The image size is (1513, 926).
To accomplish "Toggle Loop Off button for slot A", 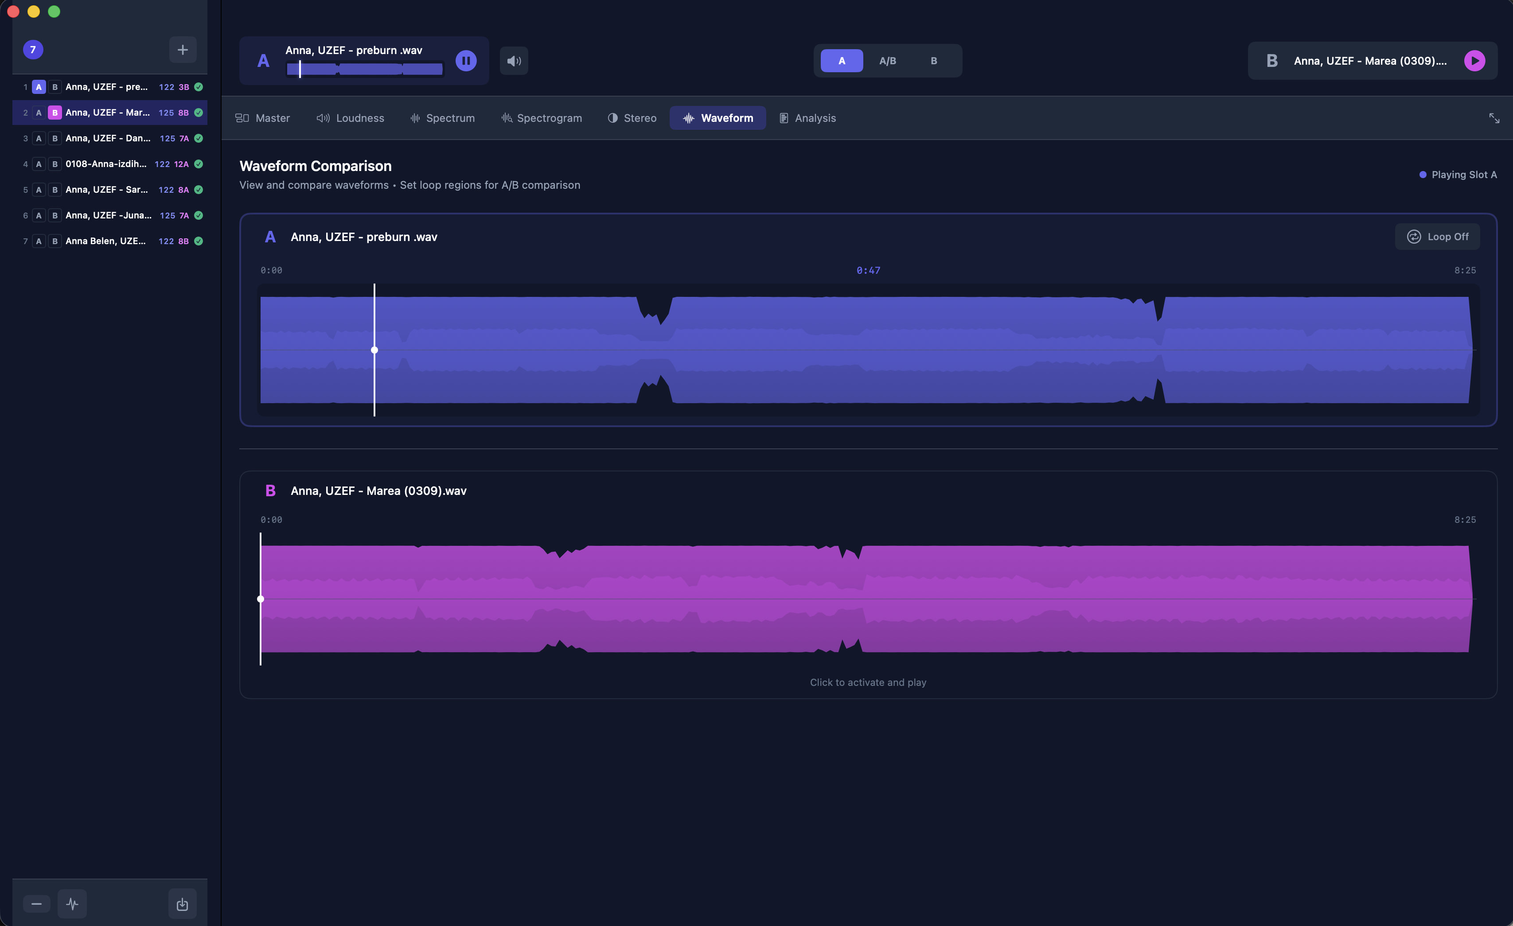I will click(x=1437, y=237).
